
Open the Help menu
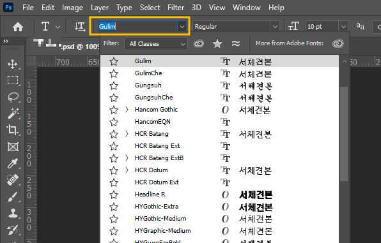276,8
